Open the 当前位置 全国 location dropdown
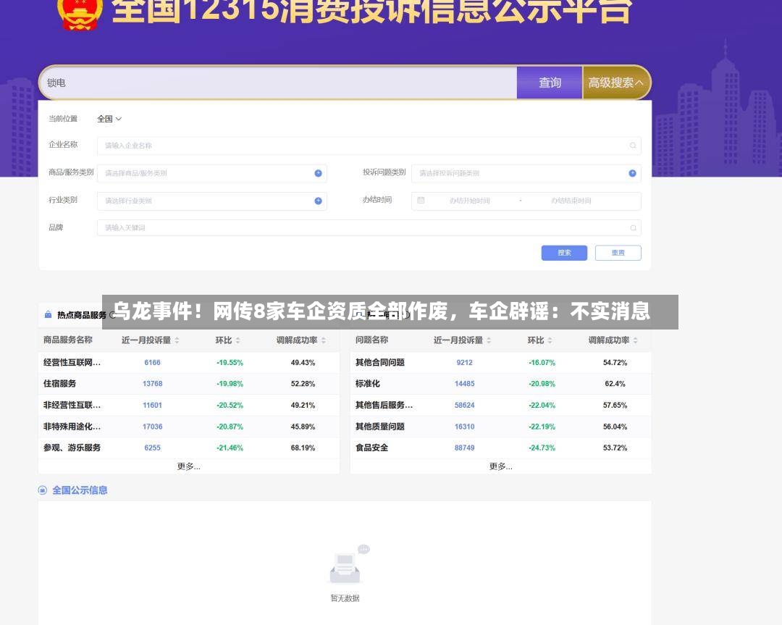 [x=109, y=119]
